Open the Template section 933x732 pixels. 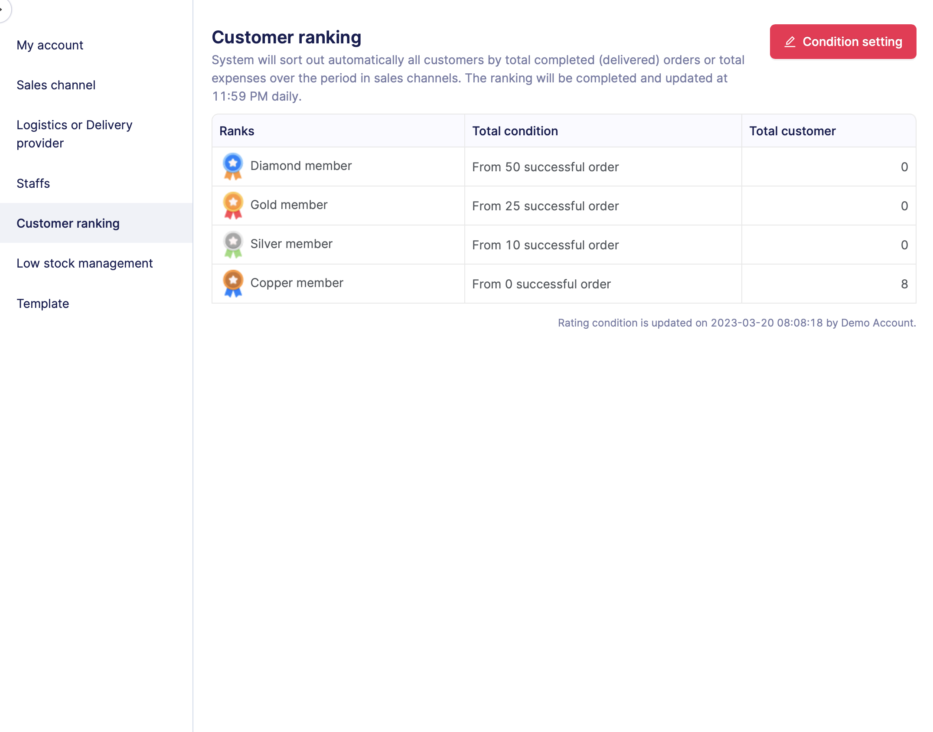pos(43,304)
